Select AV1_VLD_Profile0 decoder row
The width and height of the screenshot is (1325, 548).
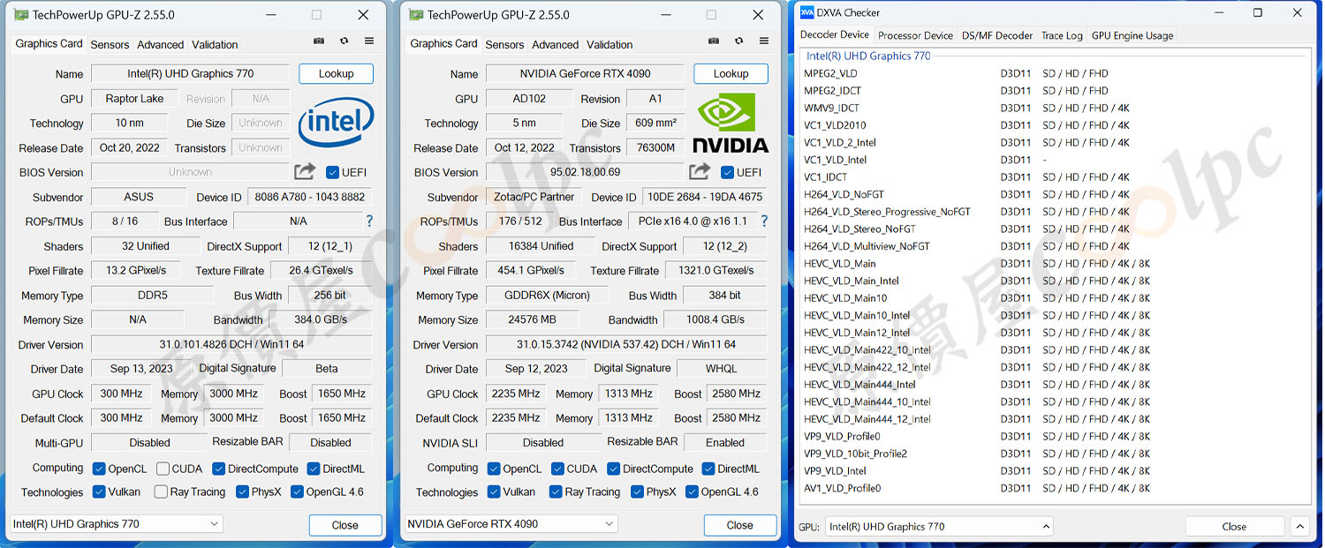point(1054,488)
